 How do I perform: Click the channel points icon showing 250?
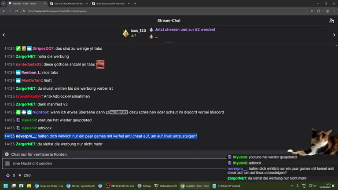click(18, 175)
